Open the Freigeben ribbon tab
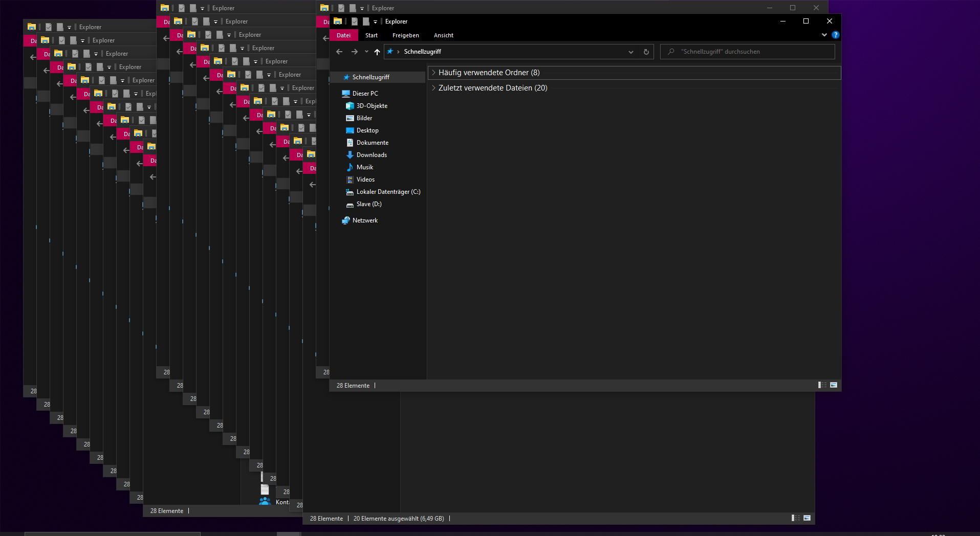 pyautogui.click(x=406, y=35)
